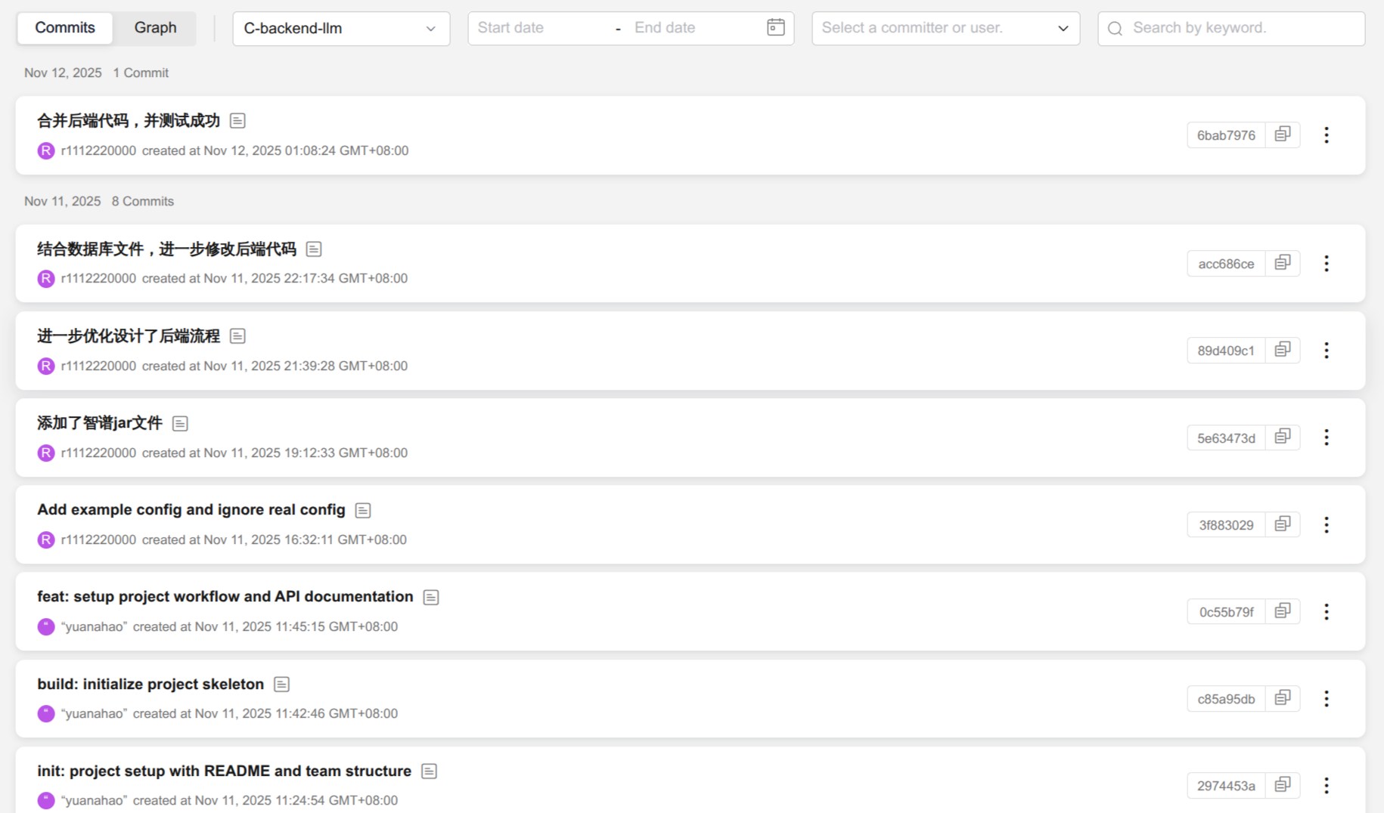Viewport: 1384px width, 813px height.
Task: Show details icon for Add example config commit
Action: click(x=363, y=510)
